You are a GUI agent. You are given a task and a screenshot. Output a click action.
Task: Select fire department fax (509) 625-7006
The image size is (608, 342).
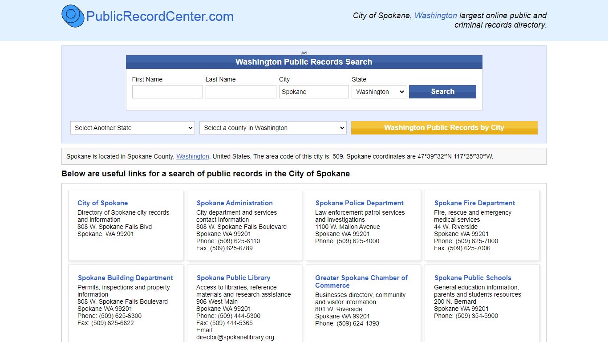coord(469,248)
